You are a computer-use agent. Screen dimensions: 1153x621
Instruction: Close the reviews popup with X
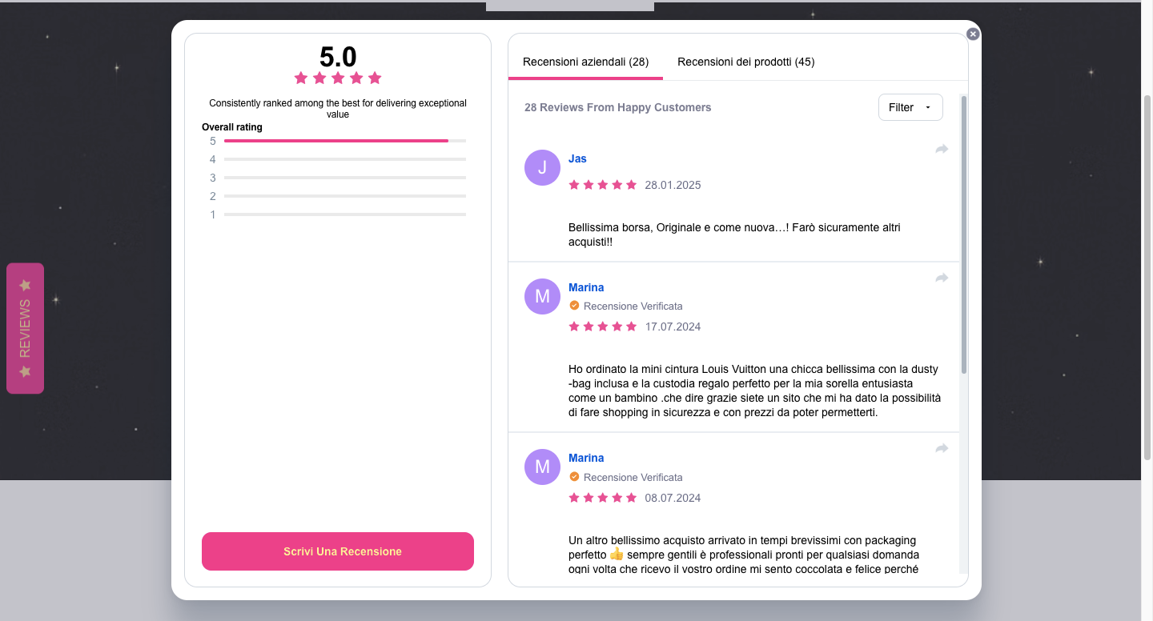tap(973, 34)
